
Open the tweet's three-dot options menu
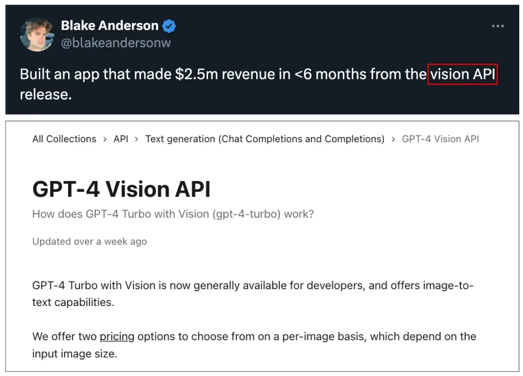click(498, 26)
